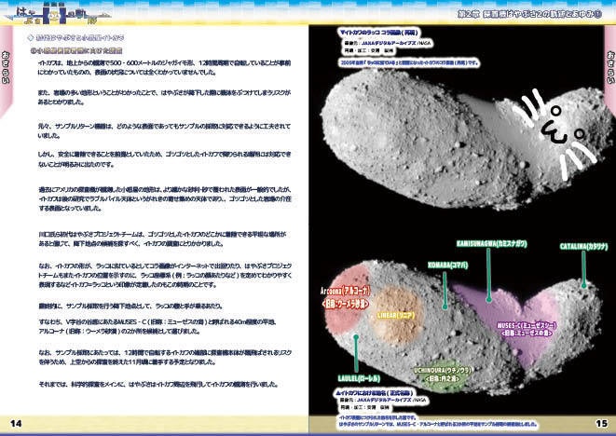Click the 第2章 chapter title on the right page header
The width and height of the screenshot is (616, 436).
click(x=529, y=14)
